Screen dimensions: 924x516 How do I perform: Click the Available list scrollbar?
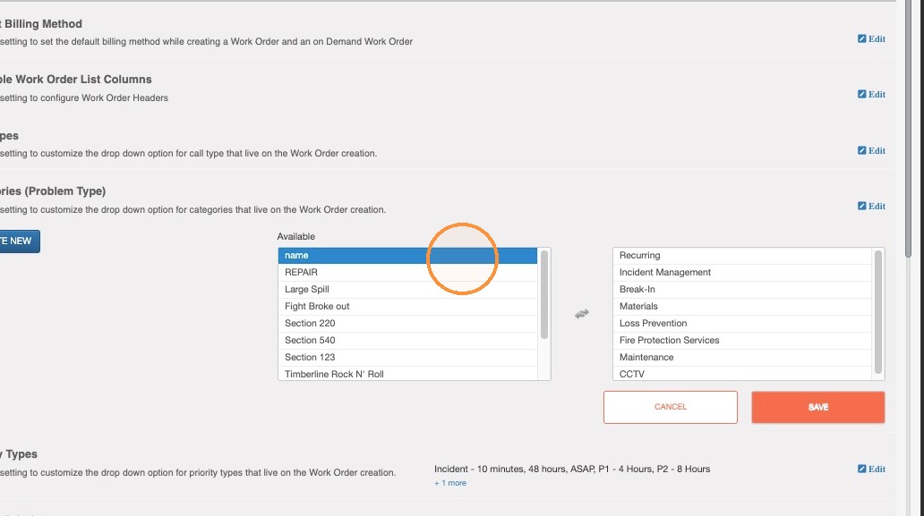pyautogui.click(x=543, y=294)
